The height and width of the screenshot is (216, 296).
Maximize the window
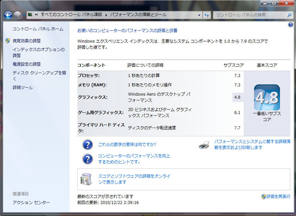point(274,3)
